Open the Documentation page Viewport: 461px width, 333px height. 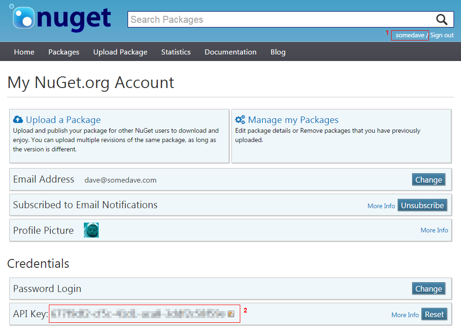[x=230, y=52]
